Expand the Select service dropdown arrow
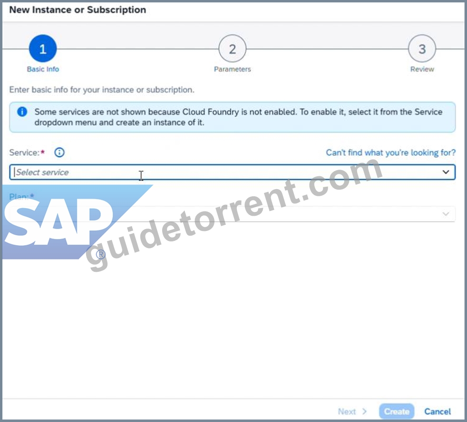This screenshot has width=467, height=422. tap(446, 172)
